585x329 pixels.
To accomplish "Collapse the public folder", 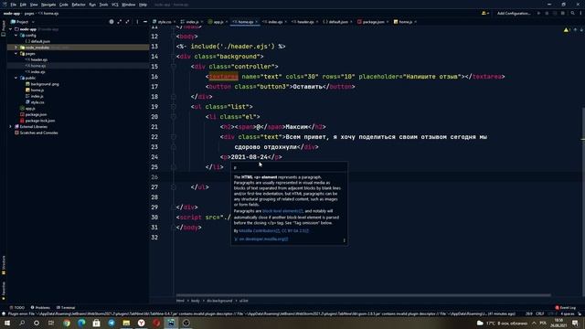I will pyautogui.click(x=16, y=78).
